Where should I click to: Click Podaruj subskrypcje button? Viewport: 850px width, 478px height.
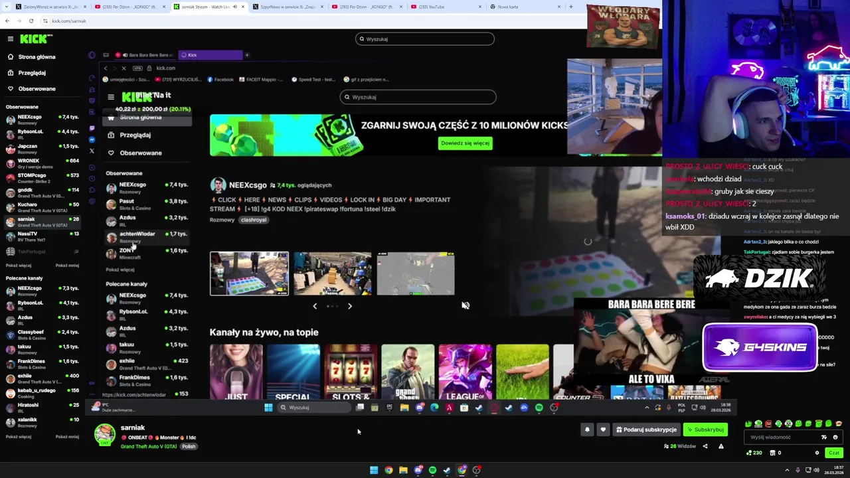(x=646, y=430)
